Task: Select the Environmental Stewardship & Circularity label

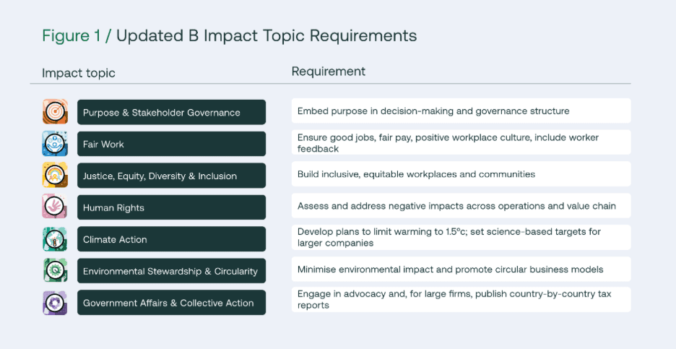Action: pos(171,271)
